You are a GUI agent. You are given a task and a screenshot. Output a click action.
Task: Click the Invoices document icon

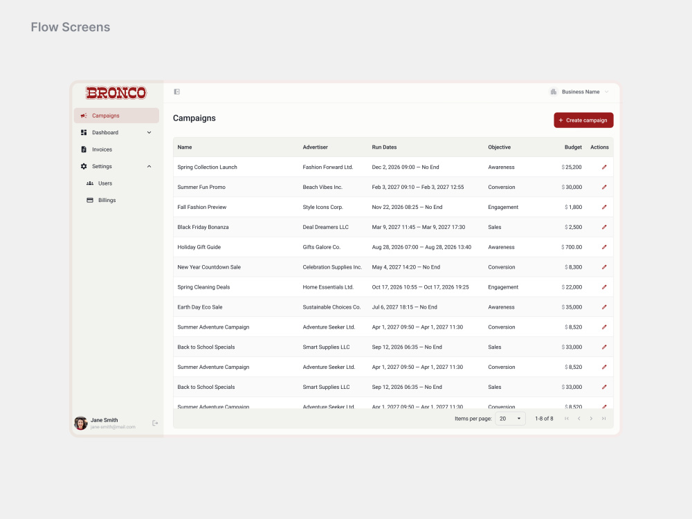84,149
